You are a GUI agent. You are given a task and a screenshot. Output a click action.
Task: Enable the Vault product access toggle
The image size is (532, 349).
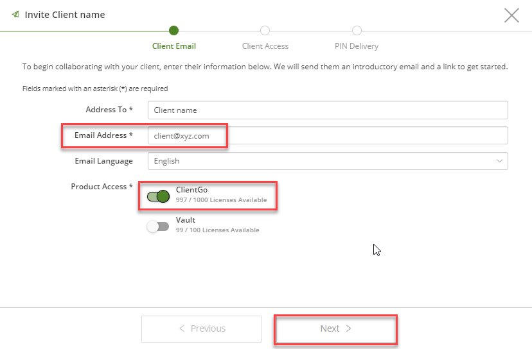tap(158, 226)
